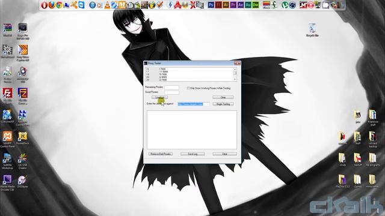
Task: Open Adobe After Effects (Ae) dock icon
Action: [241, 5]
